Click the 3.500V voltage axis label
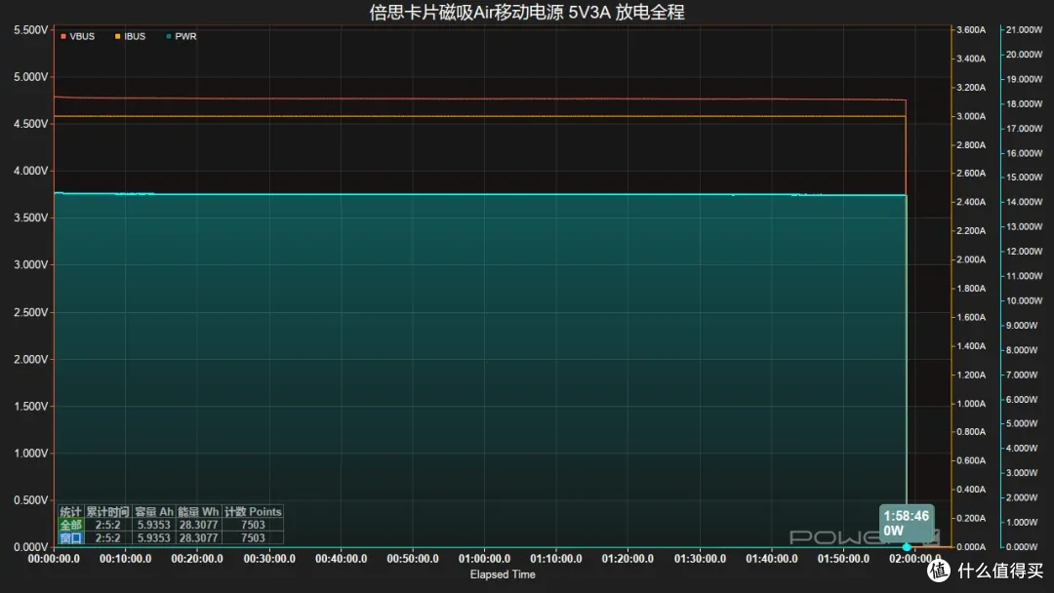 point(31,217)
